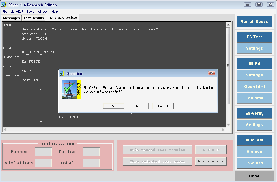Confirm overwrite by clicking Yes

coord(114,106)
